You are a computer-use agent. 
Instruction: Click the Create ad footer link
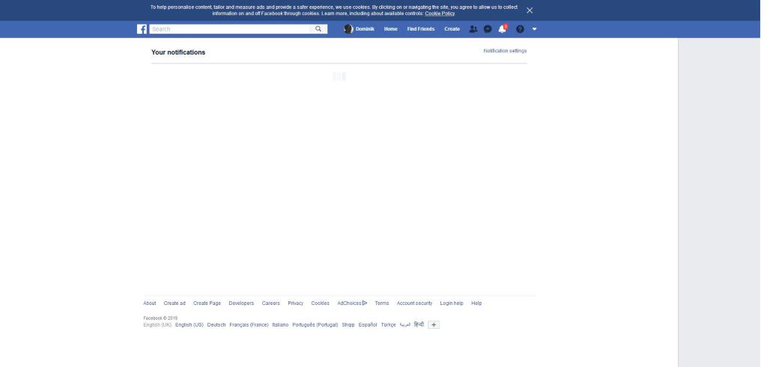pos(175,303)
